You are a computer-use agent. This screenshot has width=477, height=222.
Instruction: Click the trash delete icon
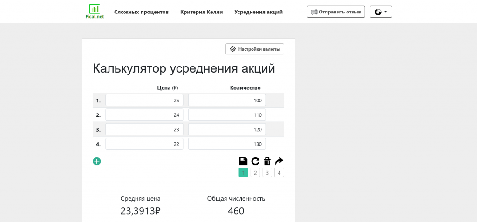pyautogui.click(x=267, y=161)
